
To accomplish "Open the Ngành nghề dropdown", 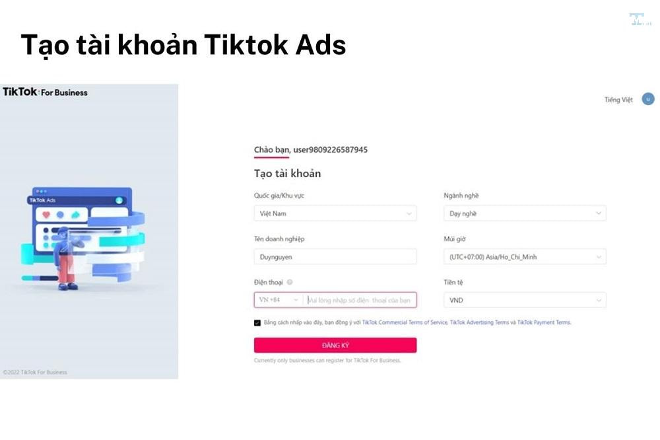I will click(x=524, y=213).
